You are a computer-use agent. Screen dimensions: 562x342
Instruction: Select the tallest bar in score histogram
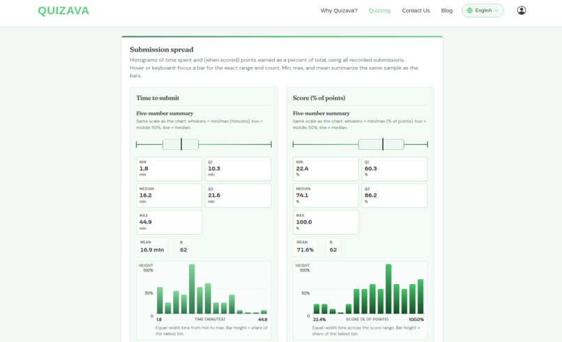click(x=388, y=289)
